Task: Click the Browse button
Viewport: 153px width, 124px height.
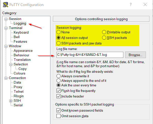Action: (x=136, y=55)
